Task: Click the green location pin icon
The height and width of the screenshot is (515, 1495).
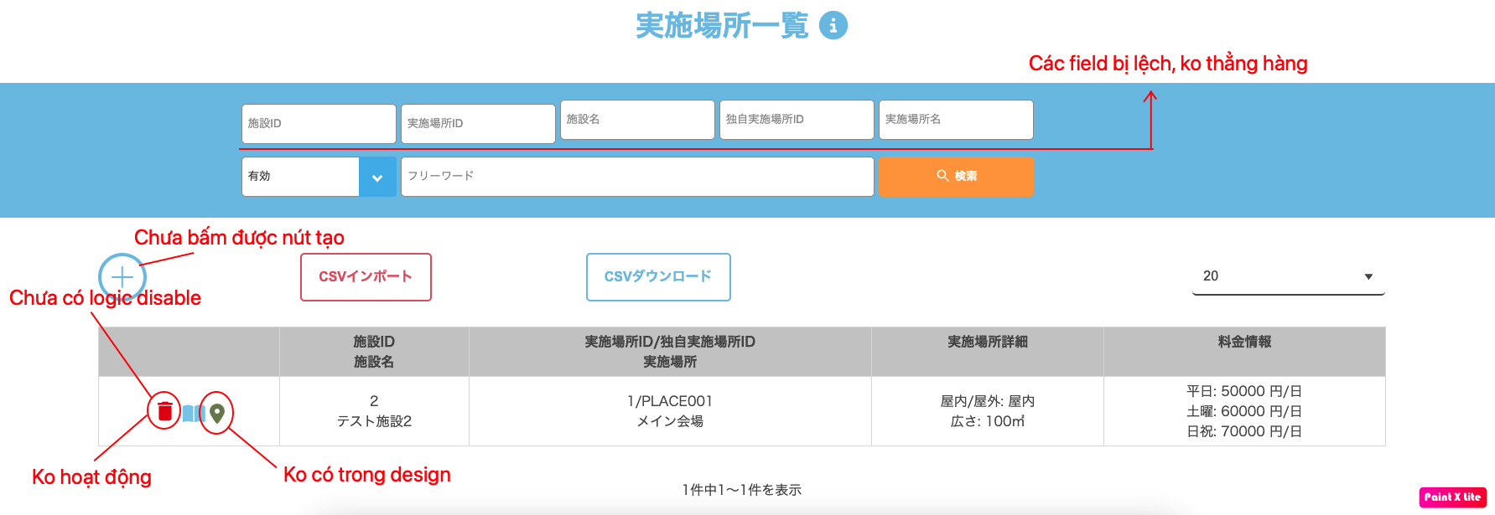Action: tap(217, 413)
